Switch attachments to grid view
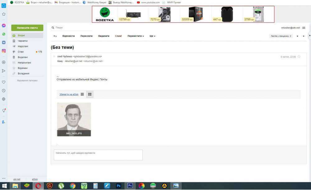311x190 pixels. click(x=90, y=94)
